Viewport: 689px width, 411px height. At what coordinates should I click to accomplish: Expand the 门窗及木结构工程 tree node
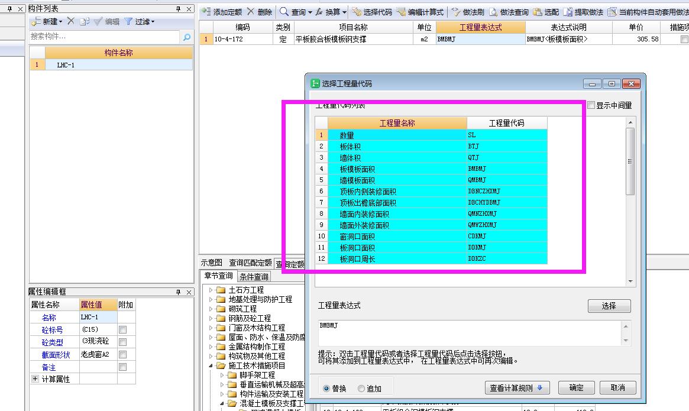[211, 328]
